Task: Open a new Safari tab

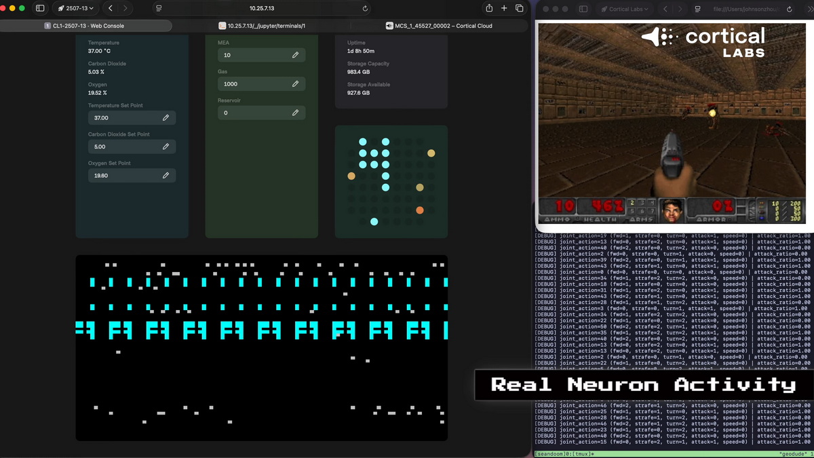Action: [x=504, y=8]
